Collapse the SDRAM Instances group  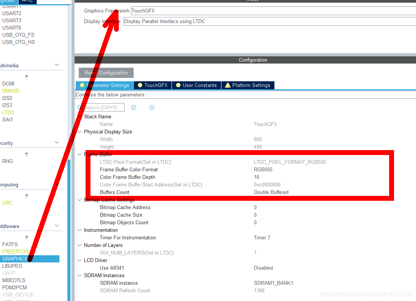coord(79,275)
